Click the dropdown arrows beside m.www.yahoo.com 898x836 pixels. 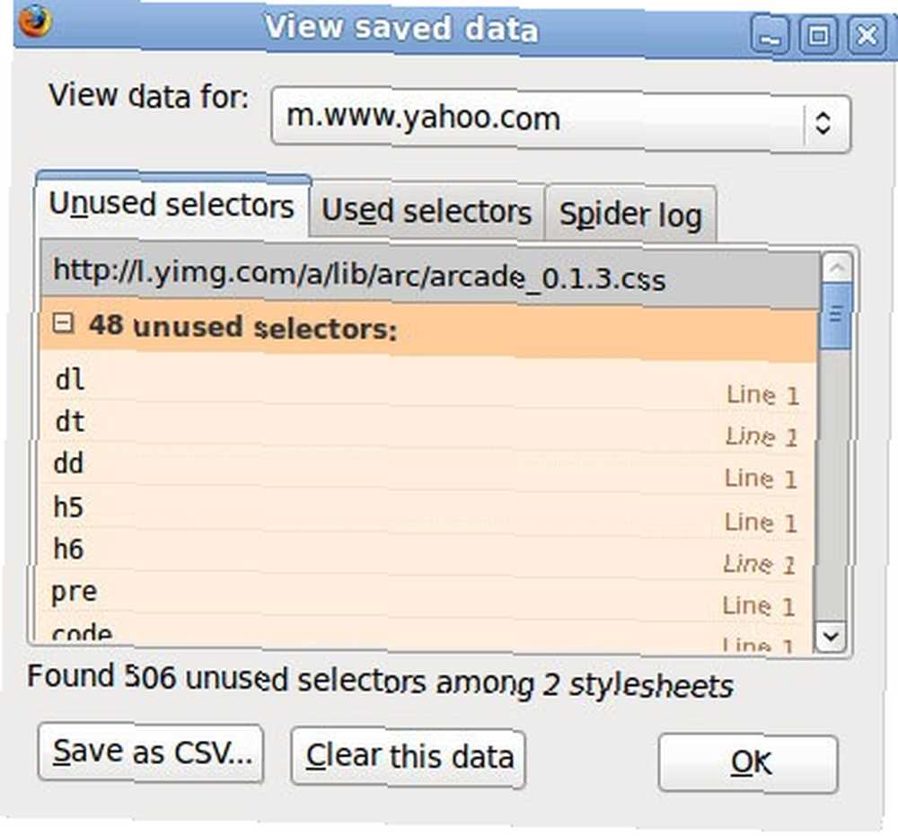[x=823, y=122]
